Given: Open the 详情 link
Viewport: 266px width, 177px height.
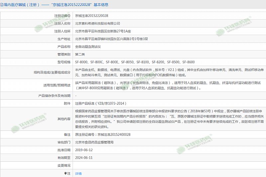Looking at the screenshot, I should tap(78, 173).
